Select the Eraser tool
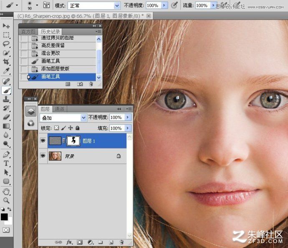This screenshot has height=248, width=288. pos(6,117)
